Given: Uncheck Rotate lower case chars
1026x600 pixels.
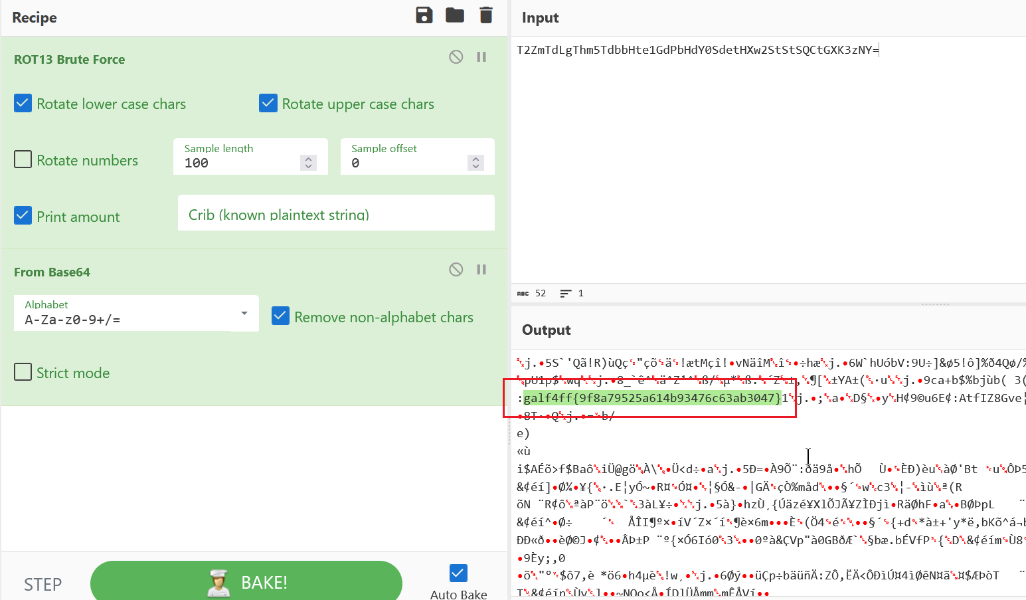Looking at the screenshot, I should (x=23, y=104).
